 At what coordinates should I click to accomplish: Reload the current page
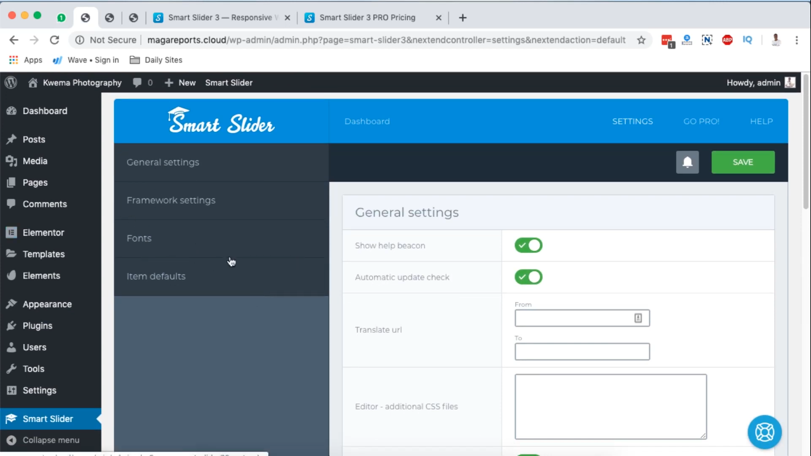coord(55,40)
